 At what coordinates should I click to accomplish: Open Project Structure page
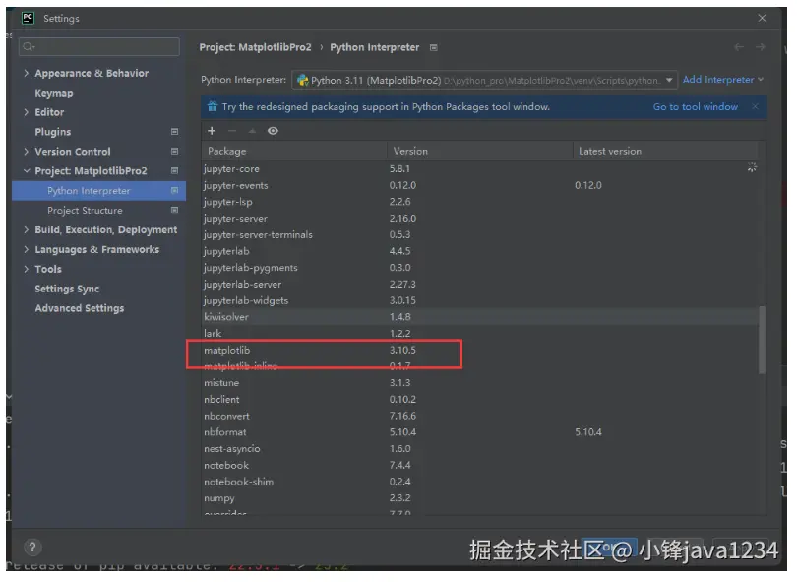[x=85, y=210]
